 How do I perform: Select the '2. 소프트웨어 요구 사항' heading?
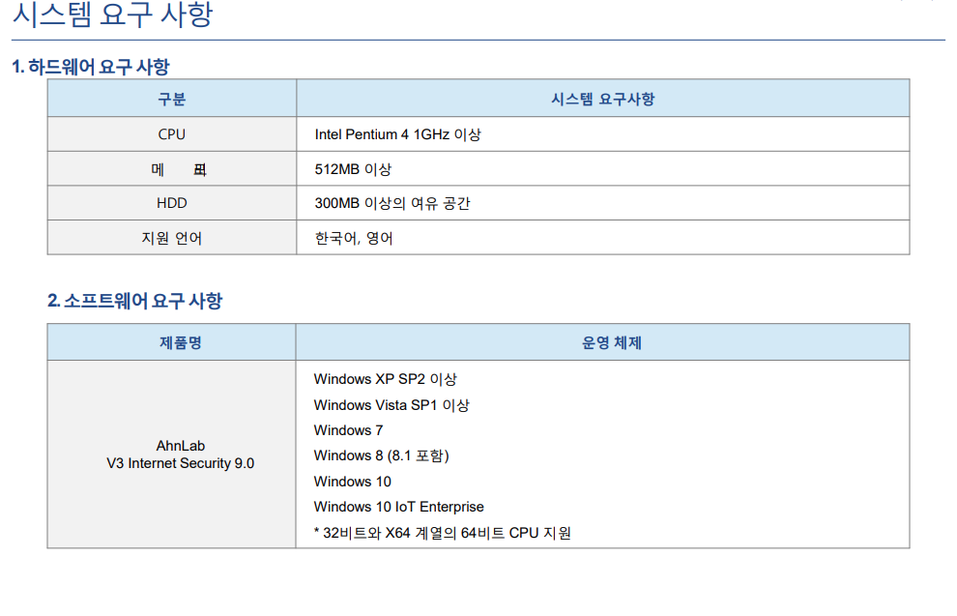click(x=135, y=301)
